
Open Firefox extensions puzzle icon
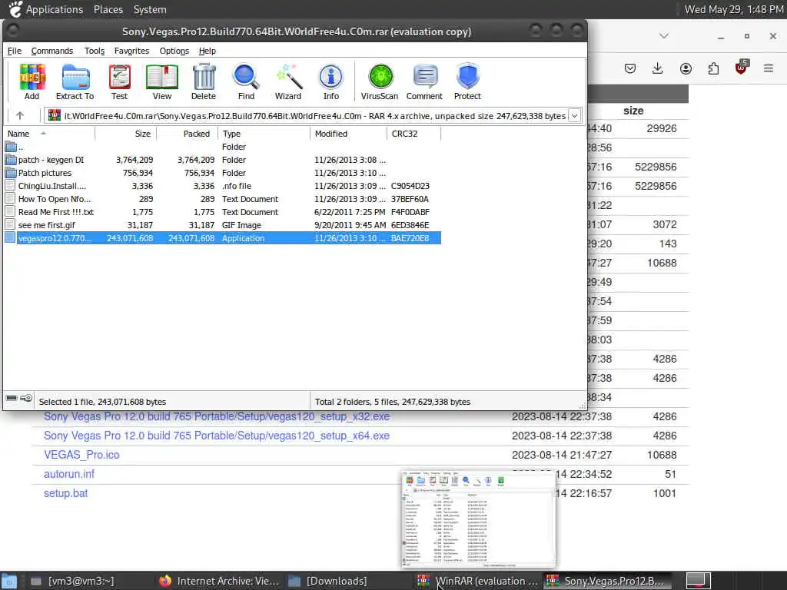(x=713, y=68)
